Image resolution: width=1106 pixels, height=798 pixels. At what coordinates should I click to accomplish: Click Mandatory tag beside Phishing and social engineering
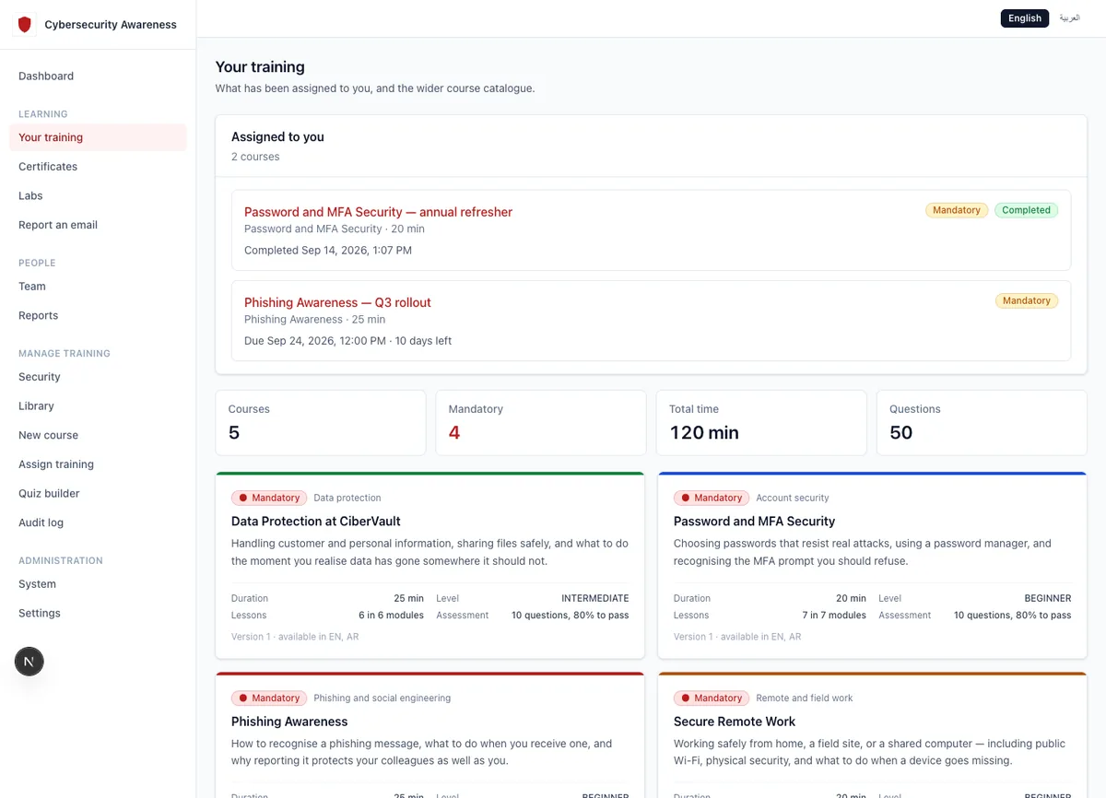(x=269, y=698)
